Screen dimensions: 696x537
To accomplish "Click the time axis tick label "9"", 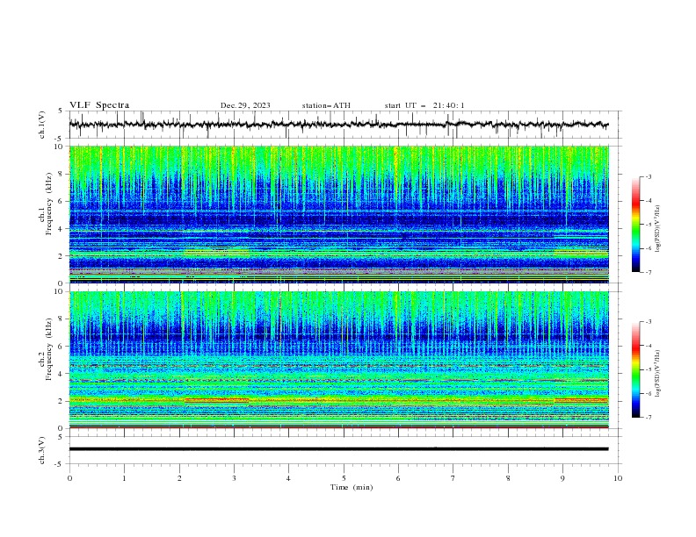I will coord(562,478).
